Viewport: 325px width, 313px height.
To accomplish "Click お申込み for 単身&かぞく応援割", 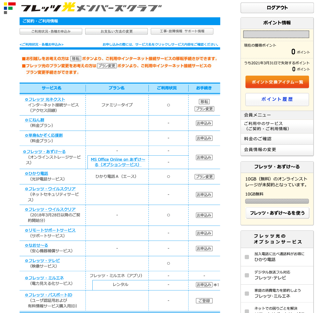I will 204,138.
